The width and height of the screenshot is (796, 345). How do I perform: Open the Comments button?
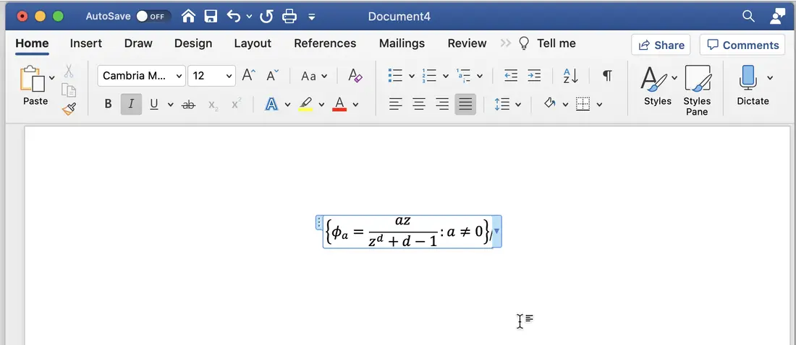coord(742,45)
